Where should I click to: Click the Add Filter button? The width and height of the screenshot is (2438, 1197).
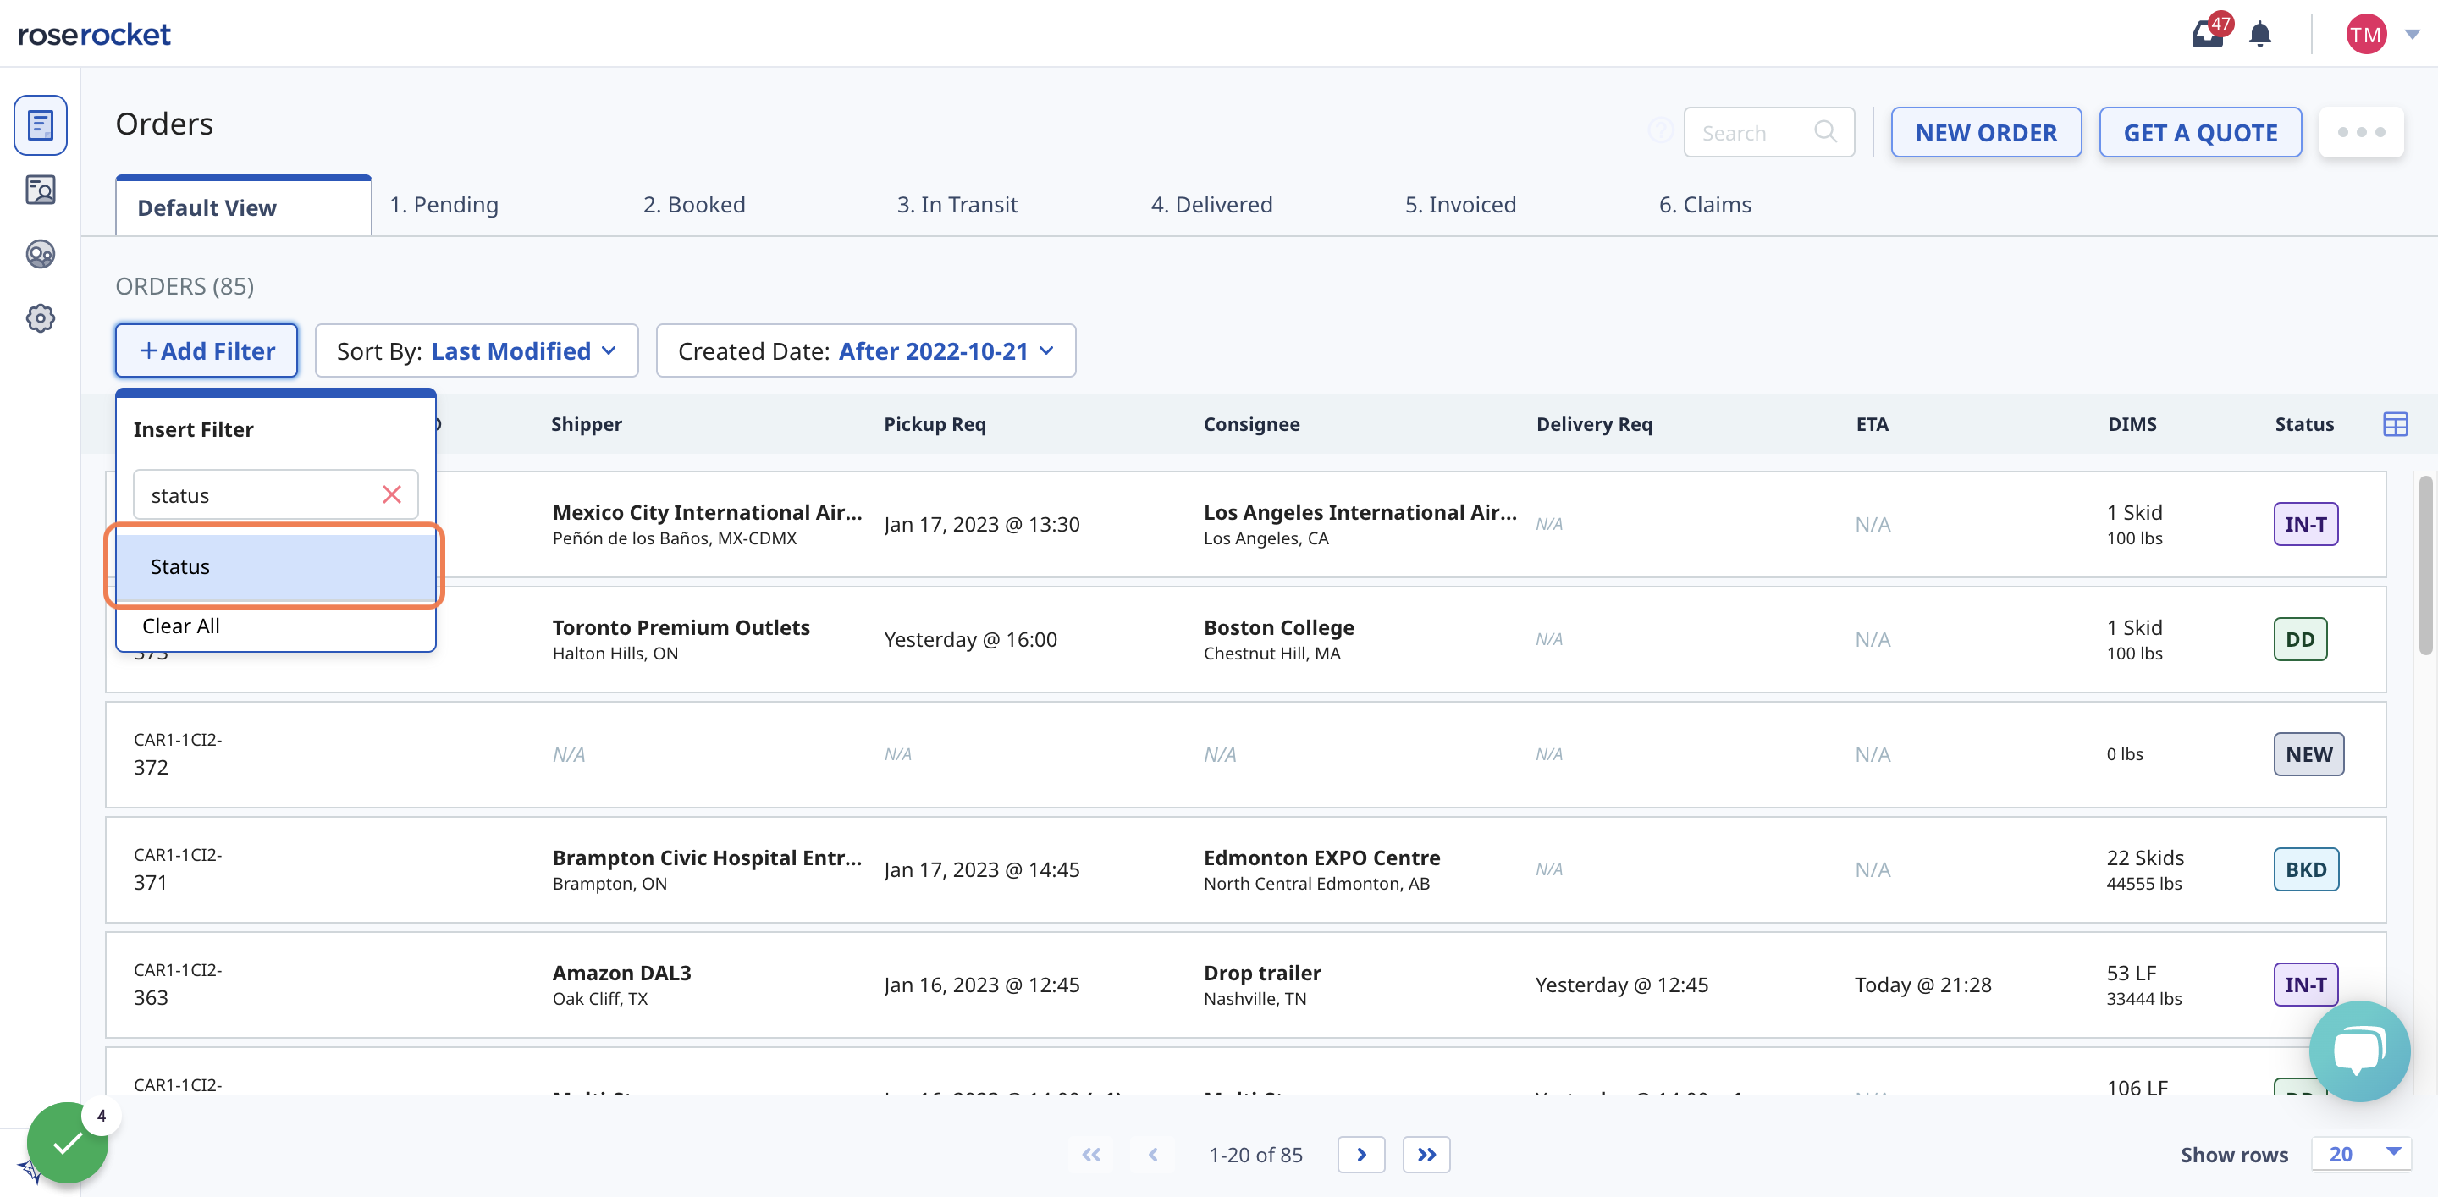(207, 351)
